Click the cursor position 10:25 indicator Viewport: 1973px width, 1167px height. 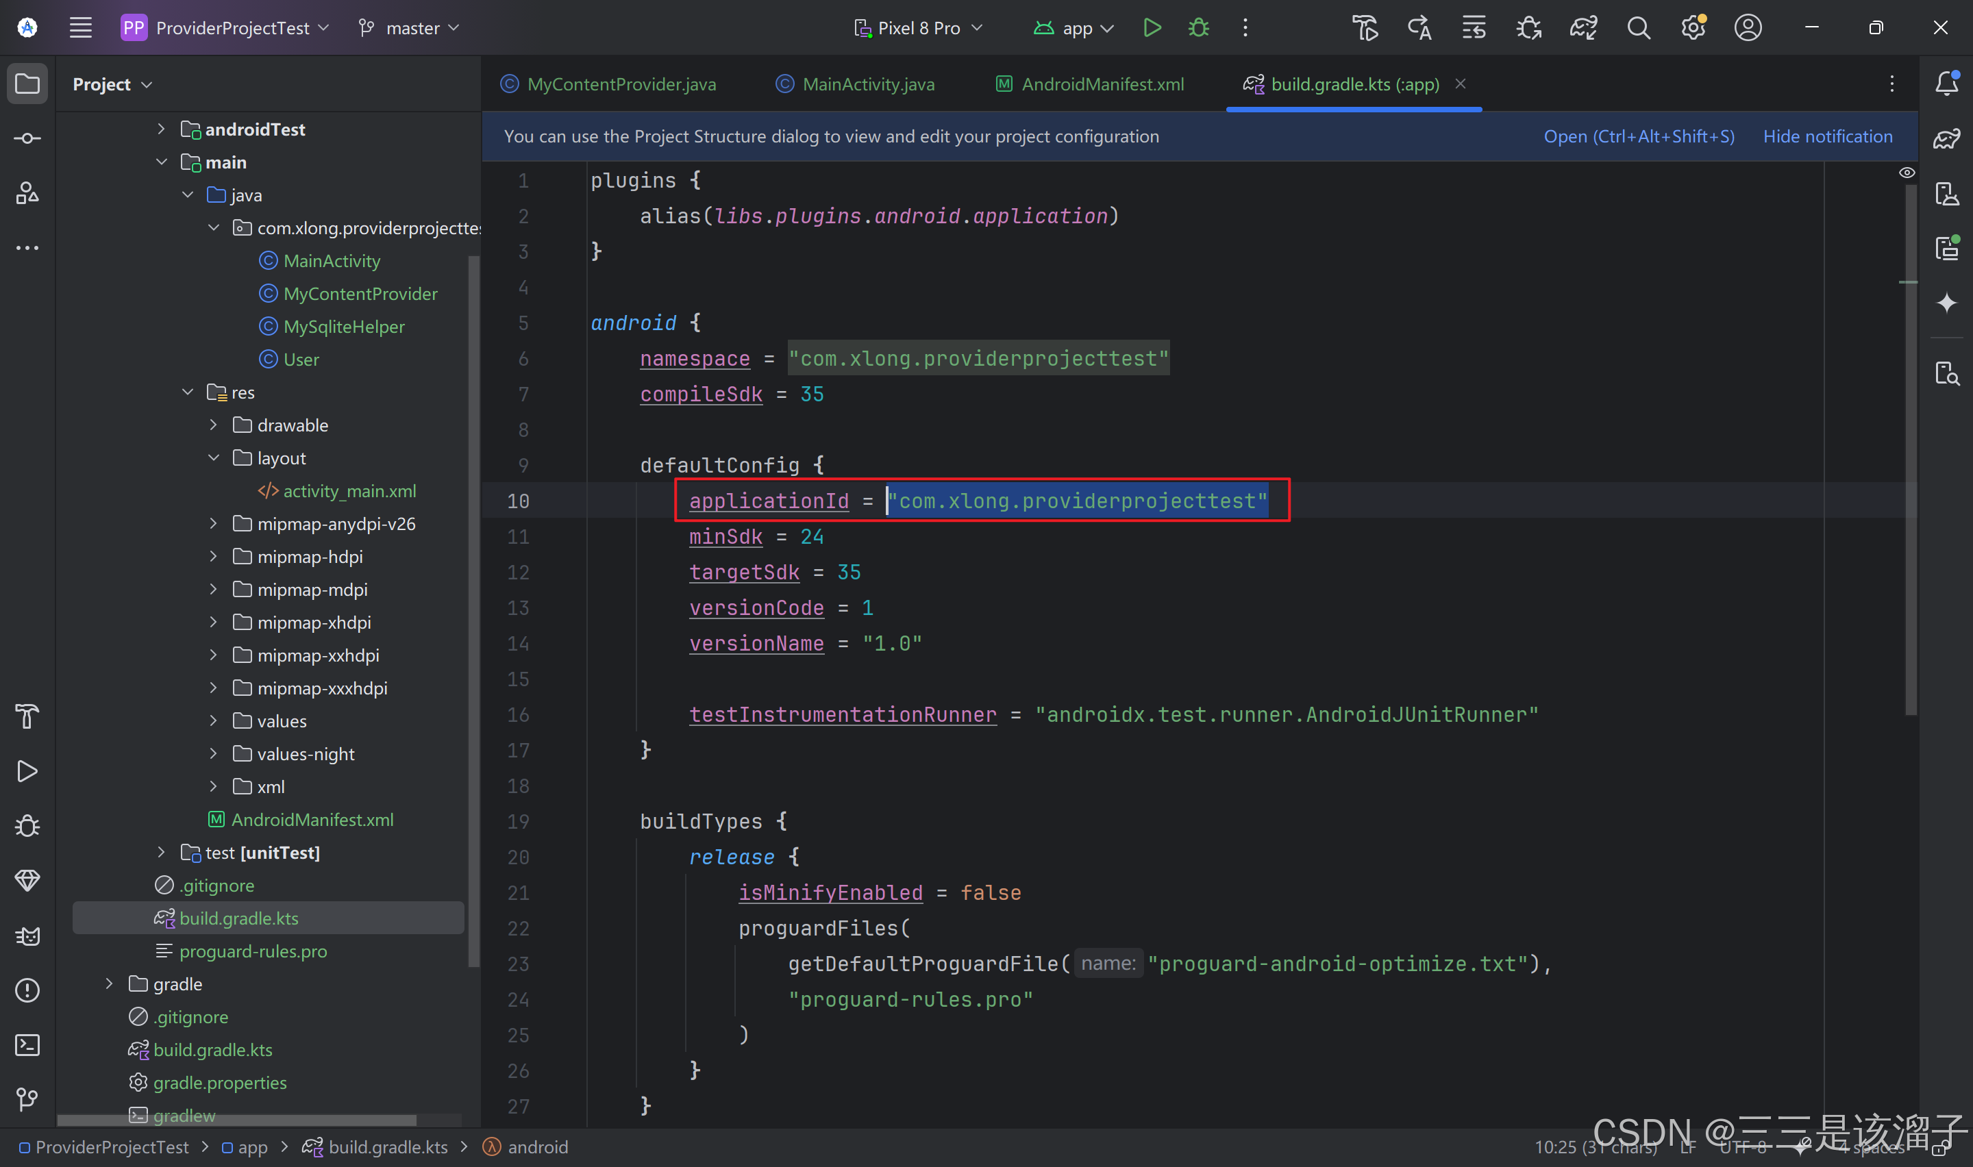pyautogui.click(x=1596, y=1147)
